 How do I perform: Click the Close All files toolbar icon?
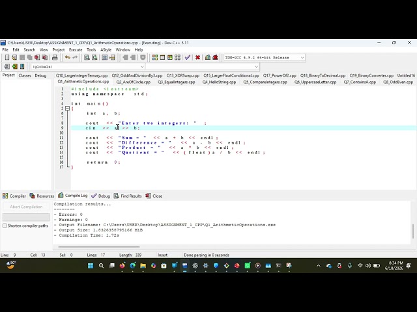point(45,57)
